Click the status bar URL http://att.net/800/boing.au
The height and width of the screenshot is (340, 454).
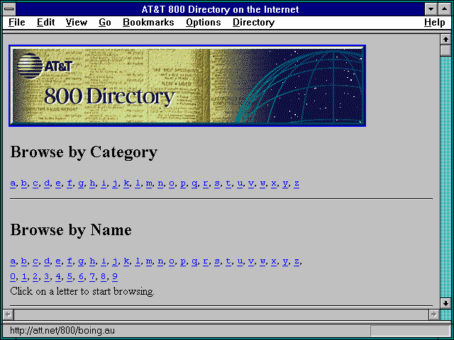click(62, 330)
